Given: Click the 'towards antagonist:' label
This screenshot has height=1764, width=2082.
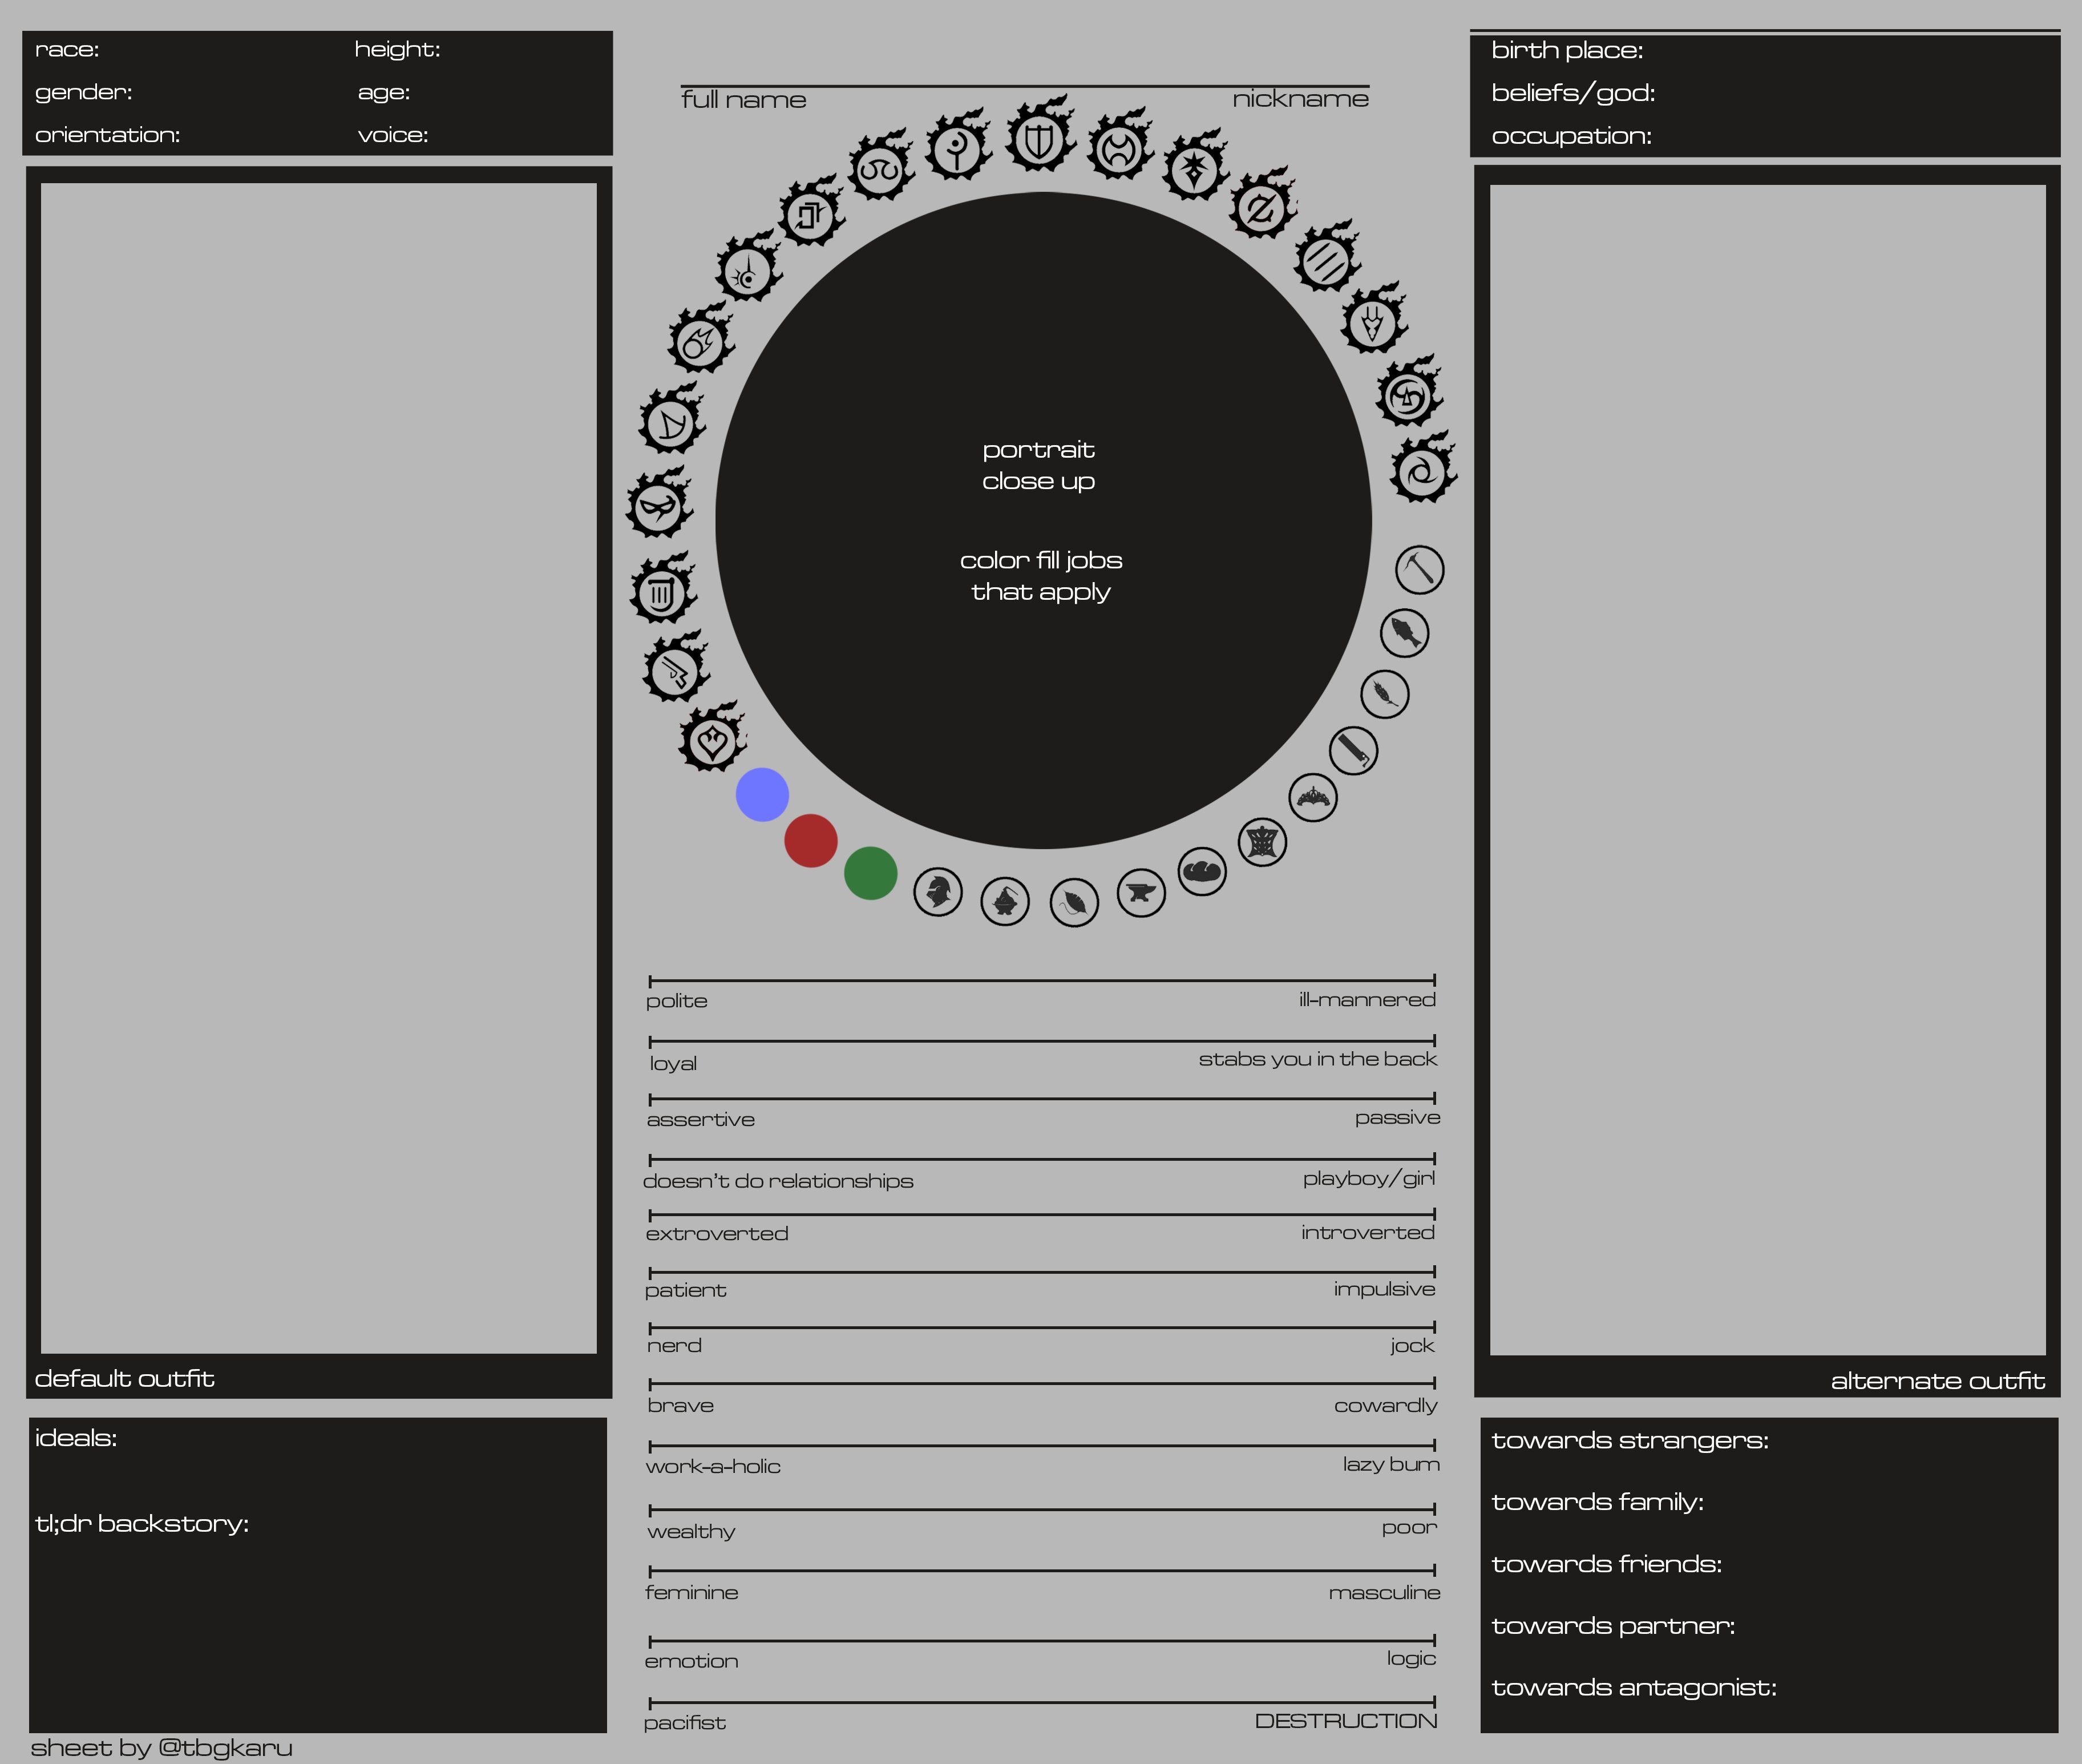Looking at the screenshot, I should click(x=1634, y=1688).
